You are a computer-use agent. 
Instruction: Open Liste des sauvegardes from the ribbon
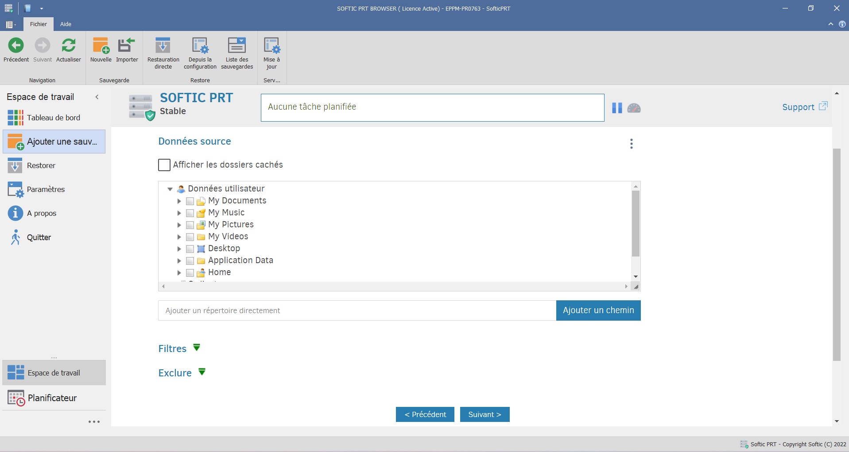236,46
